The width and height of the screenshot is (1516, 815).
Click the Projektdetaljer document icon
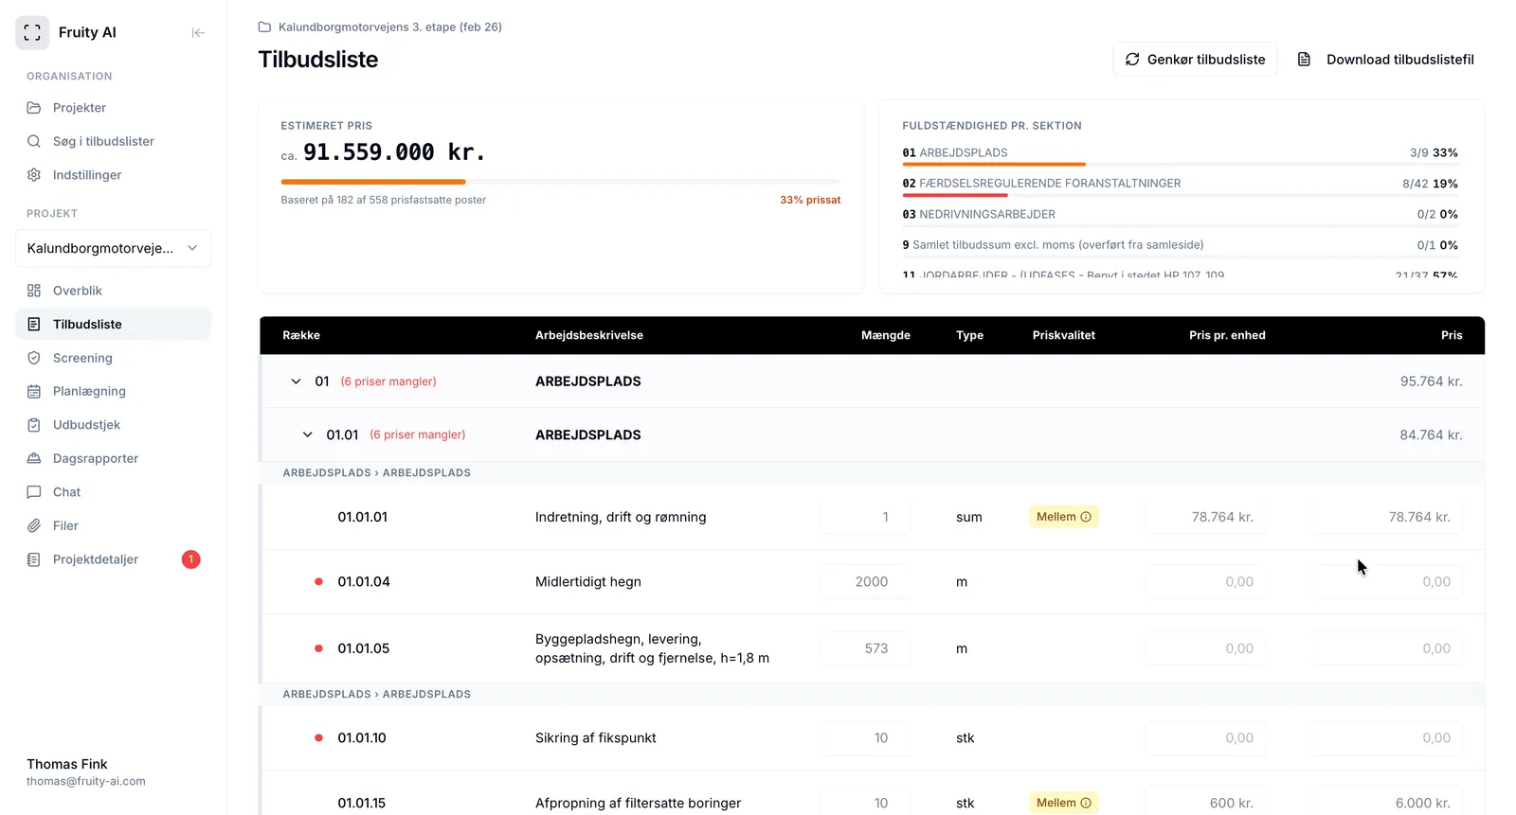pyautogui.click(x=34, y=559)
